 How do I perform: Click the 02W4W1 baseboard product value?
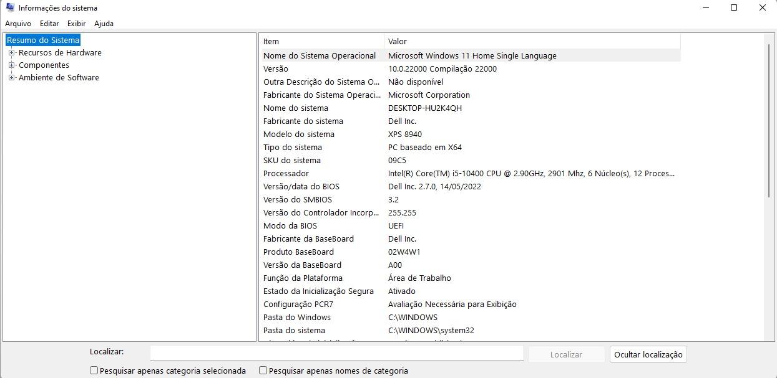coord(404,252)
